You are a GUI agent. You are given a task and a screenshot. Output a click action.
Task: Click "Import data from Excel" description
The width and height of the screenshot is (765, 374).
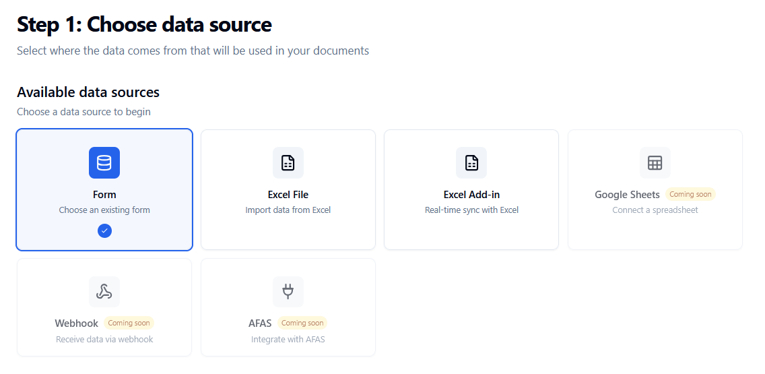click(x=288, y=210)
